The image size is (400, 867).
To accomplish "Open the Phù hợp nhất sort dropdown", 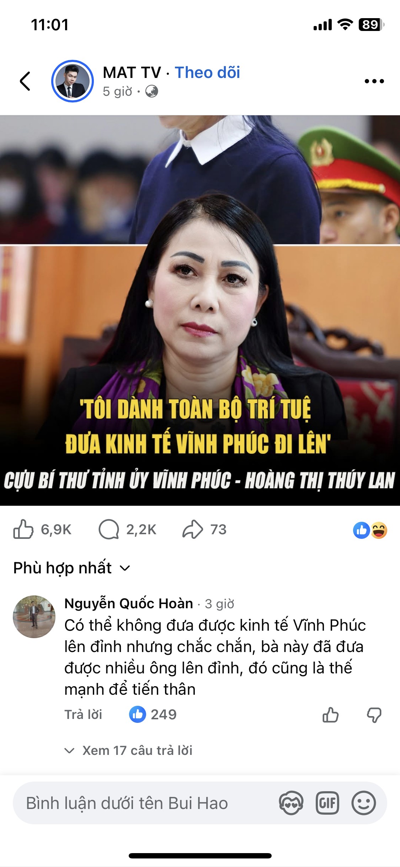I will coord(71,568).
